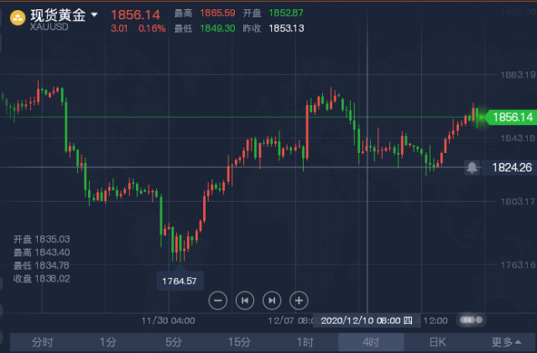The height and width of the screenshot is (353, 537).
Task: Choose the 15分 chart interval
Action: (239, 342)
